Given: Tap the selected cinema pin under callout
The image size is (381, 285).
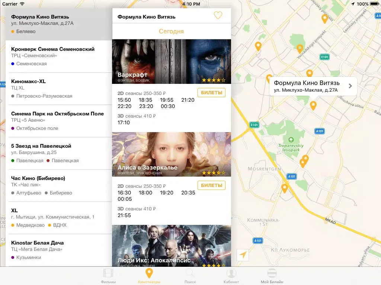Looking at the screenshot, I should (313, 106).
